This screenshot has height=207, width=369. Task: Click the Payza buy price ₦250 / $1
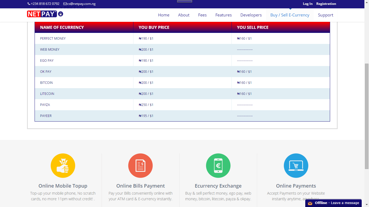tap(146, 105)
